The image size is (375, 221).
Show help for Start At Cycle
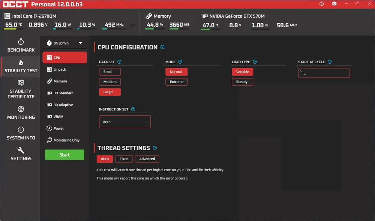tap(330, 62)
